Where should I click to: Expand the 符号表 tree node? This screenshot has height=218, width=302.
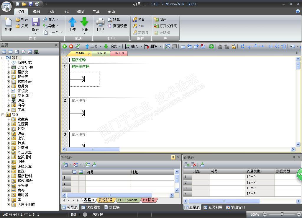pos(8,77)
